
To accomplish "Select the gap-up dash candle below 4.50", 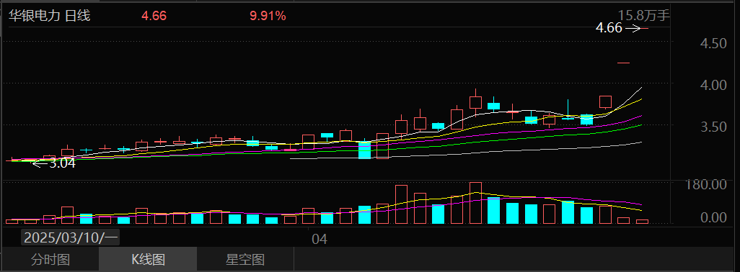I will point(624,63).
